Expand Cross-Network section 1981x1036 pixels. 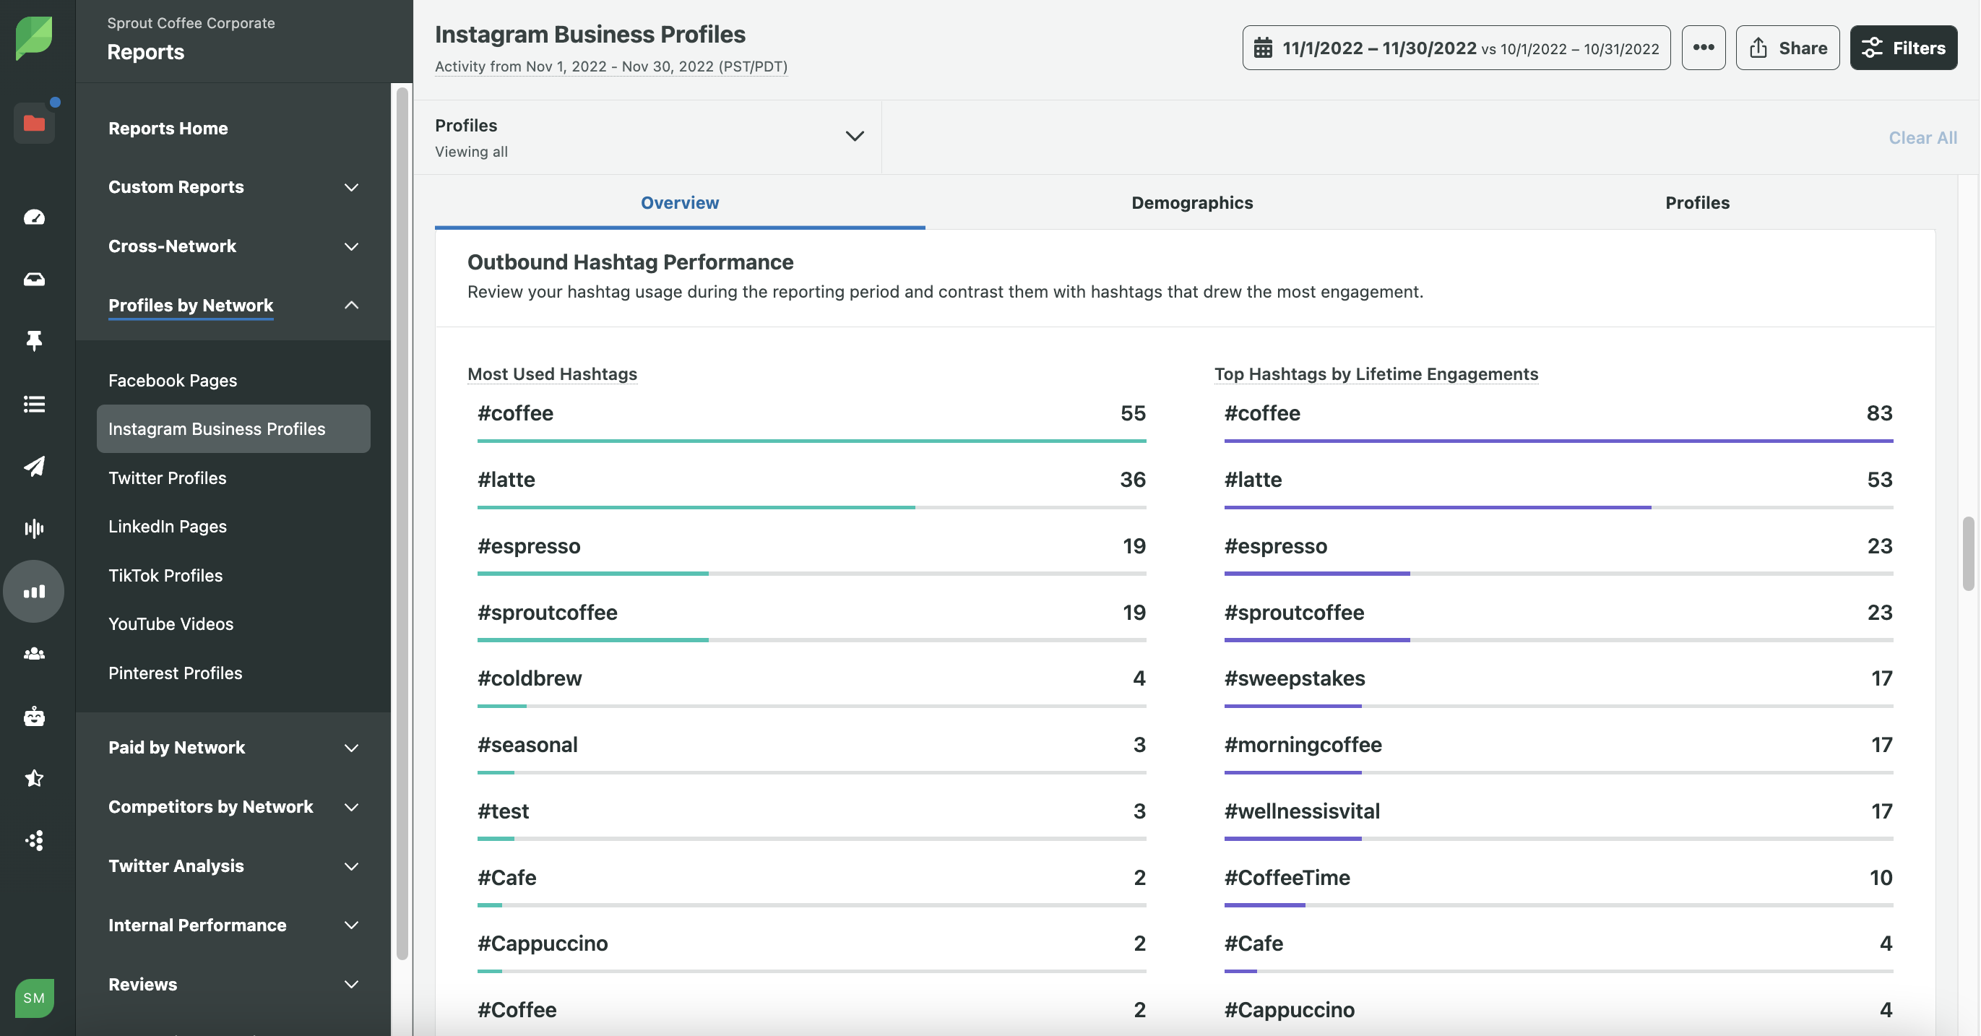[233, 246]
